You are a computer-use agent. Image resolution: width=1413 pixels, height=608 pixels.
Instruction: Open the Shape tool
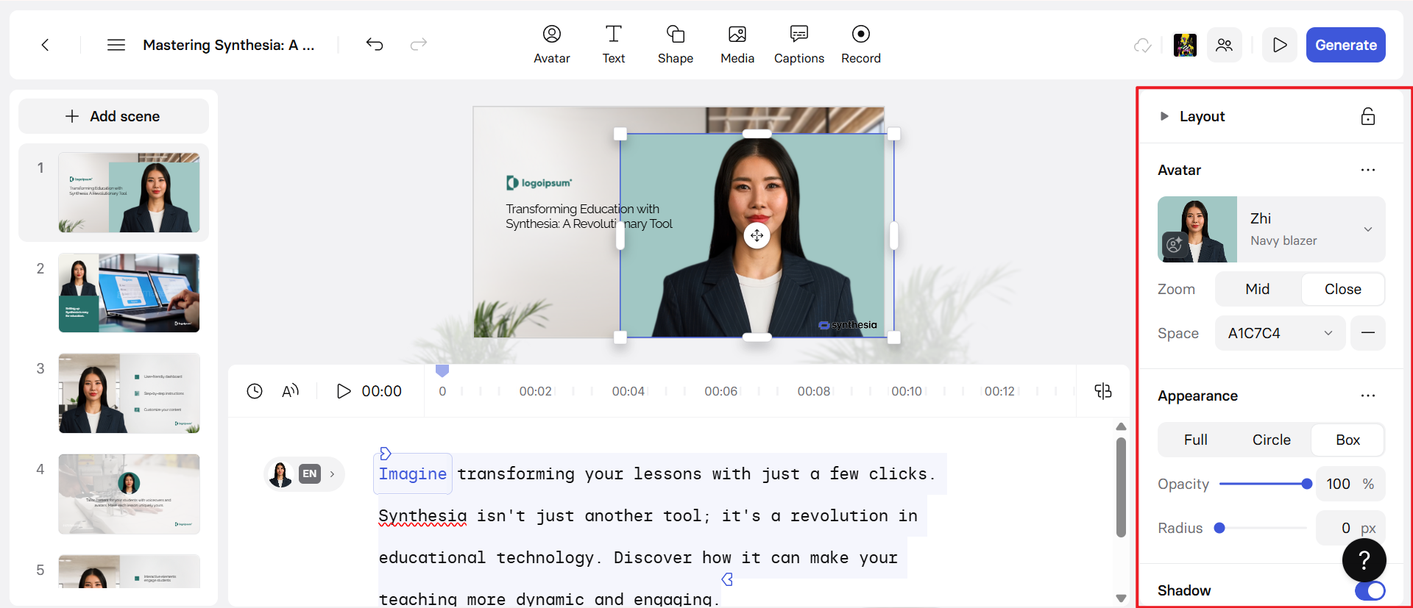[x=676, y=45]
